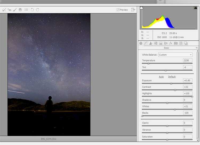Rotate image counterclockwise

32,10
